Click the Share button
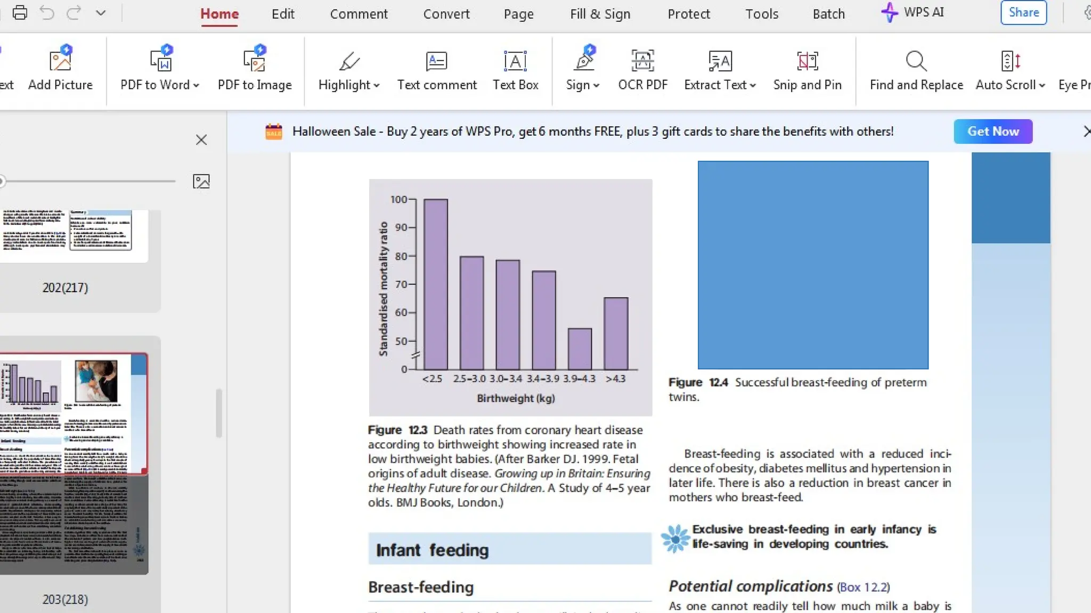 click(1023, 12)
